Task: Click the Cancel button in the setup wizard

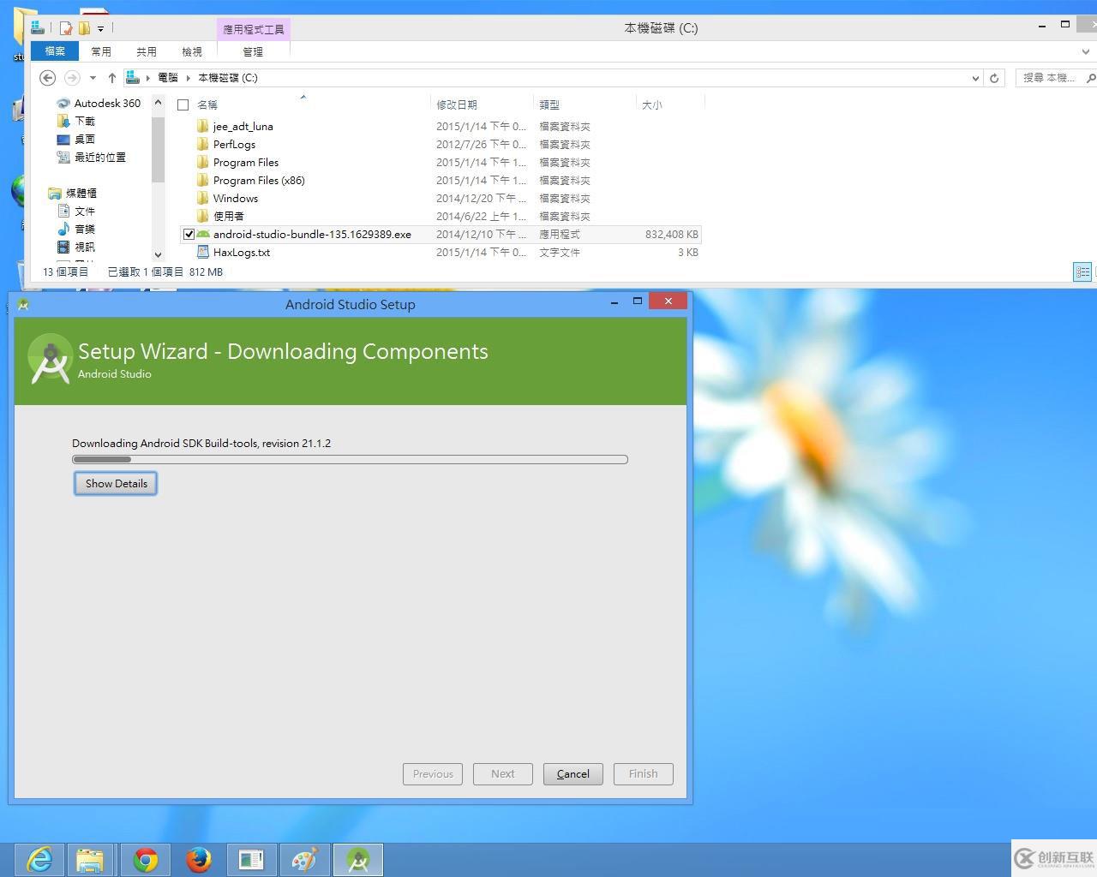Action: tap(572, 774)
